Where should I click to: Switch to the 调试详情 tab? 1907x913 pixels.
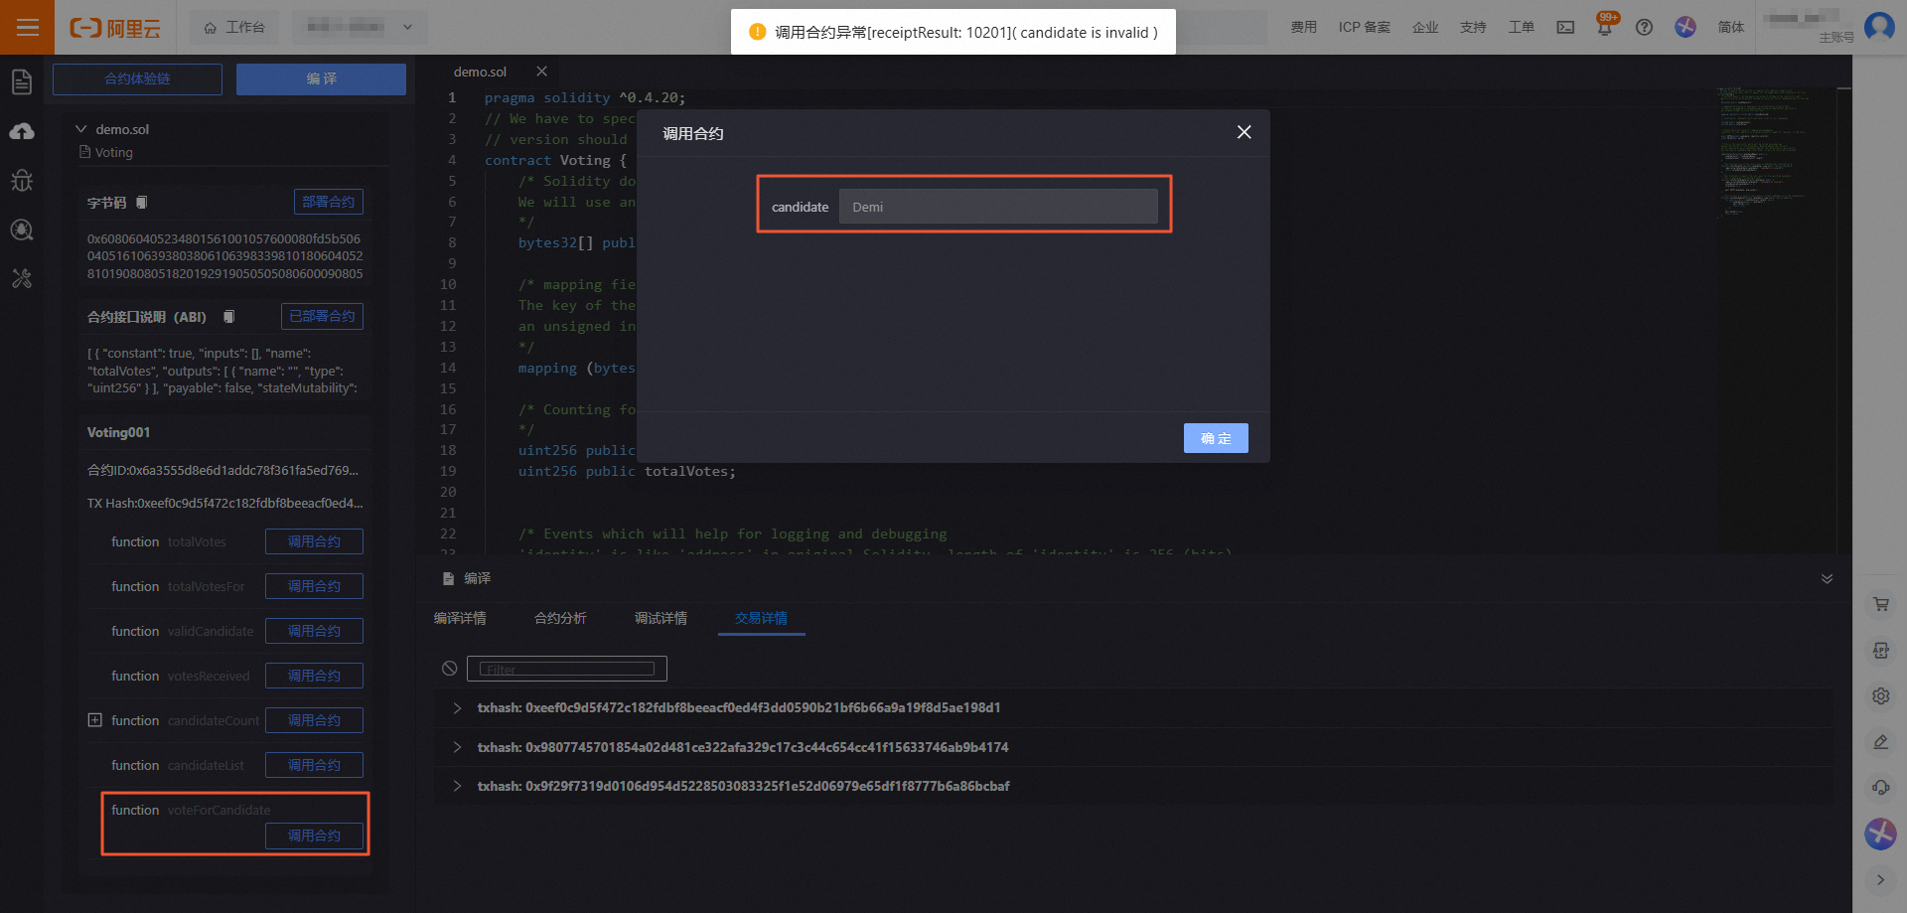tap(660, 618)
